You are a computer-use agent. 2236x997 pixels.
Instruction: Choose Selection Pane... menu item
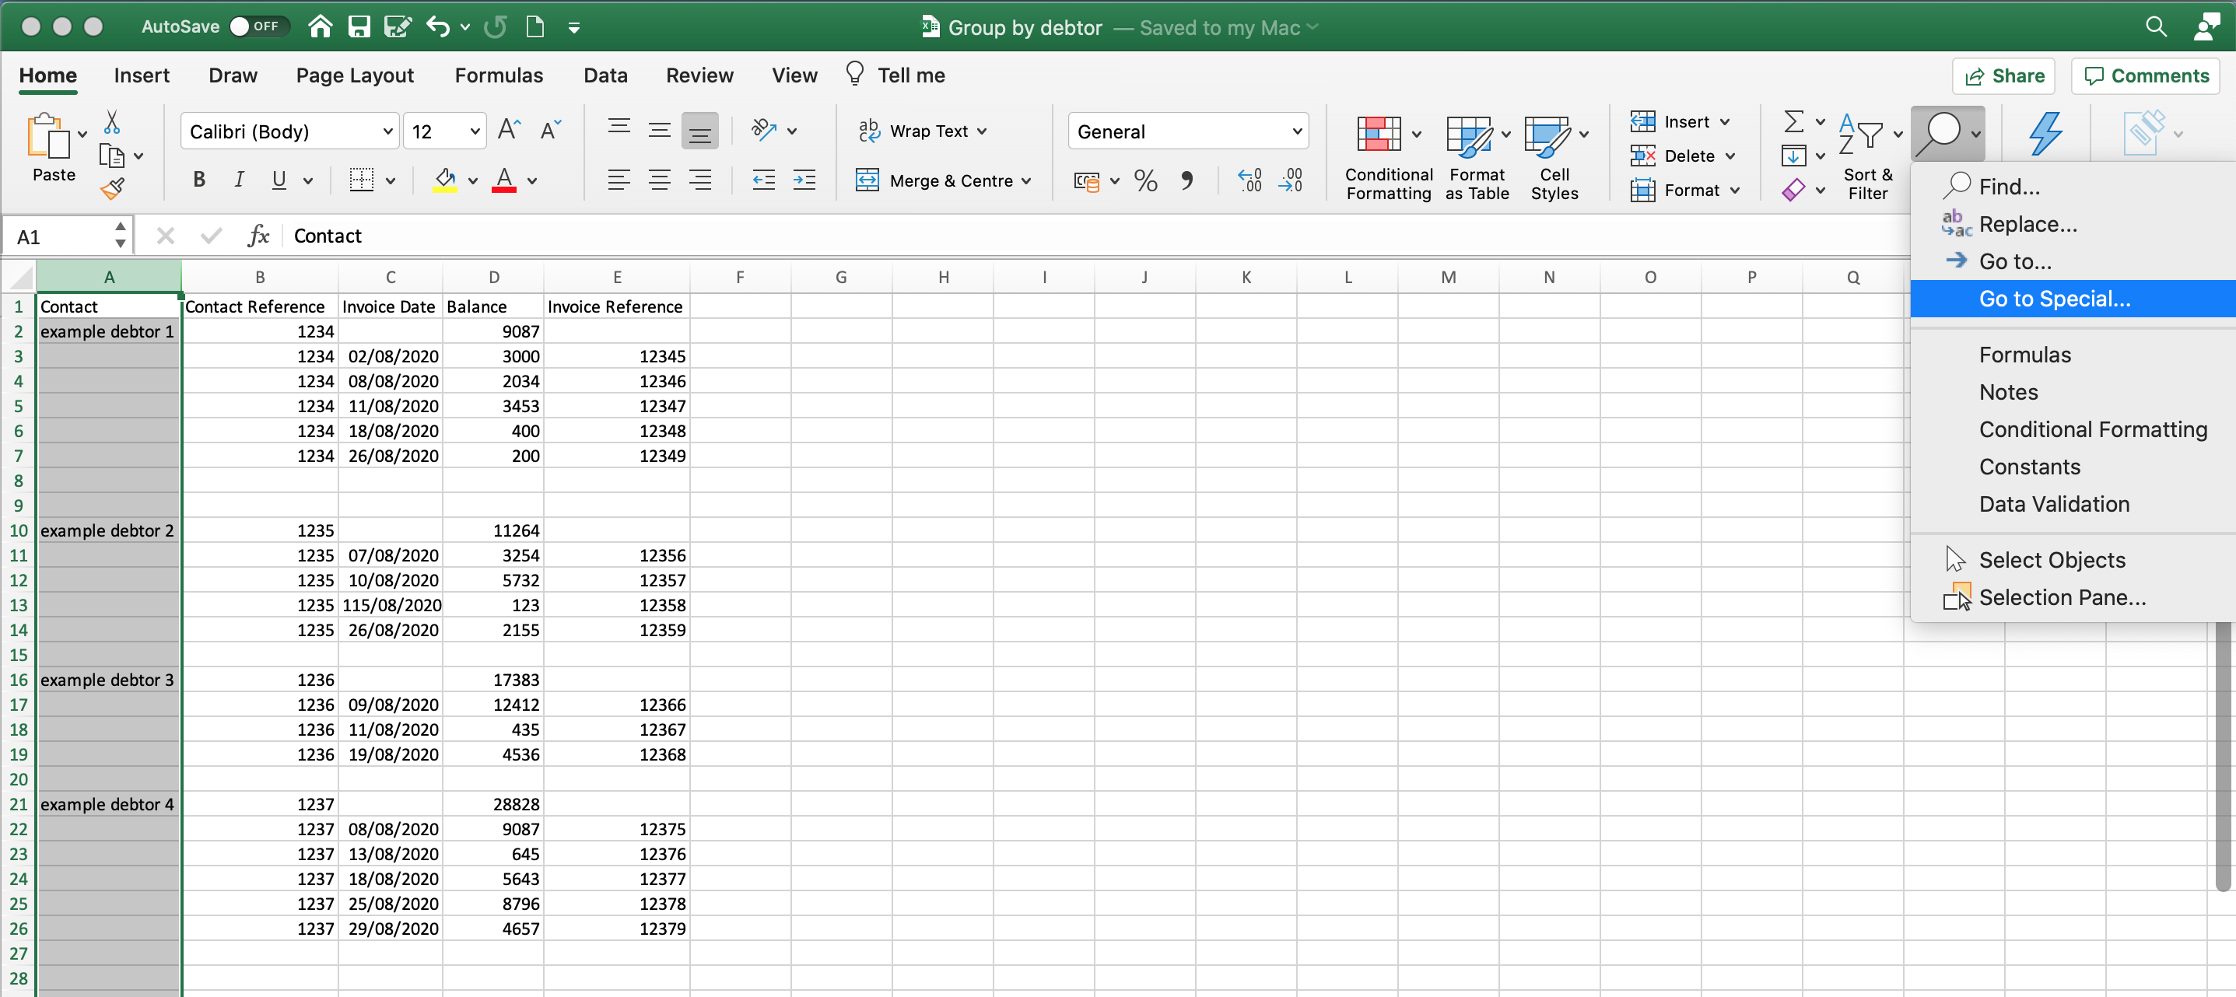[x=2073, y=598]
